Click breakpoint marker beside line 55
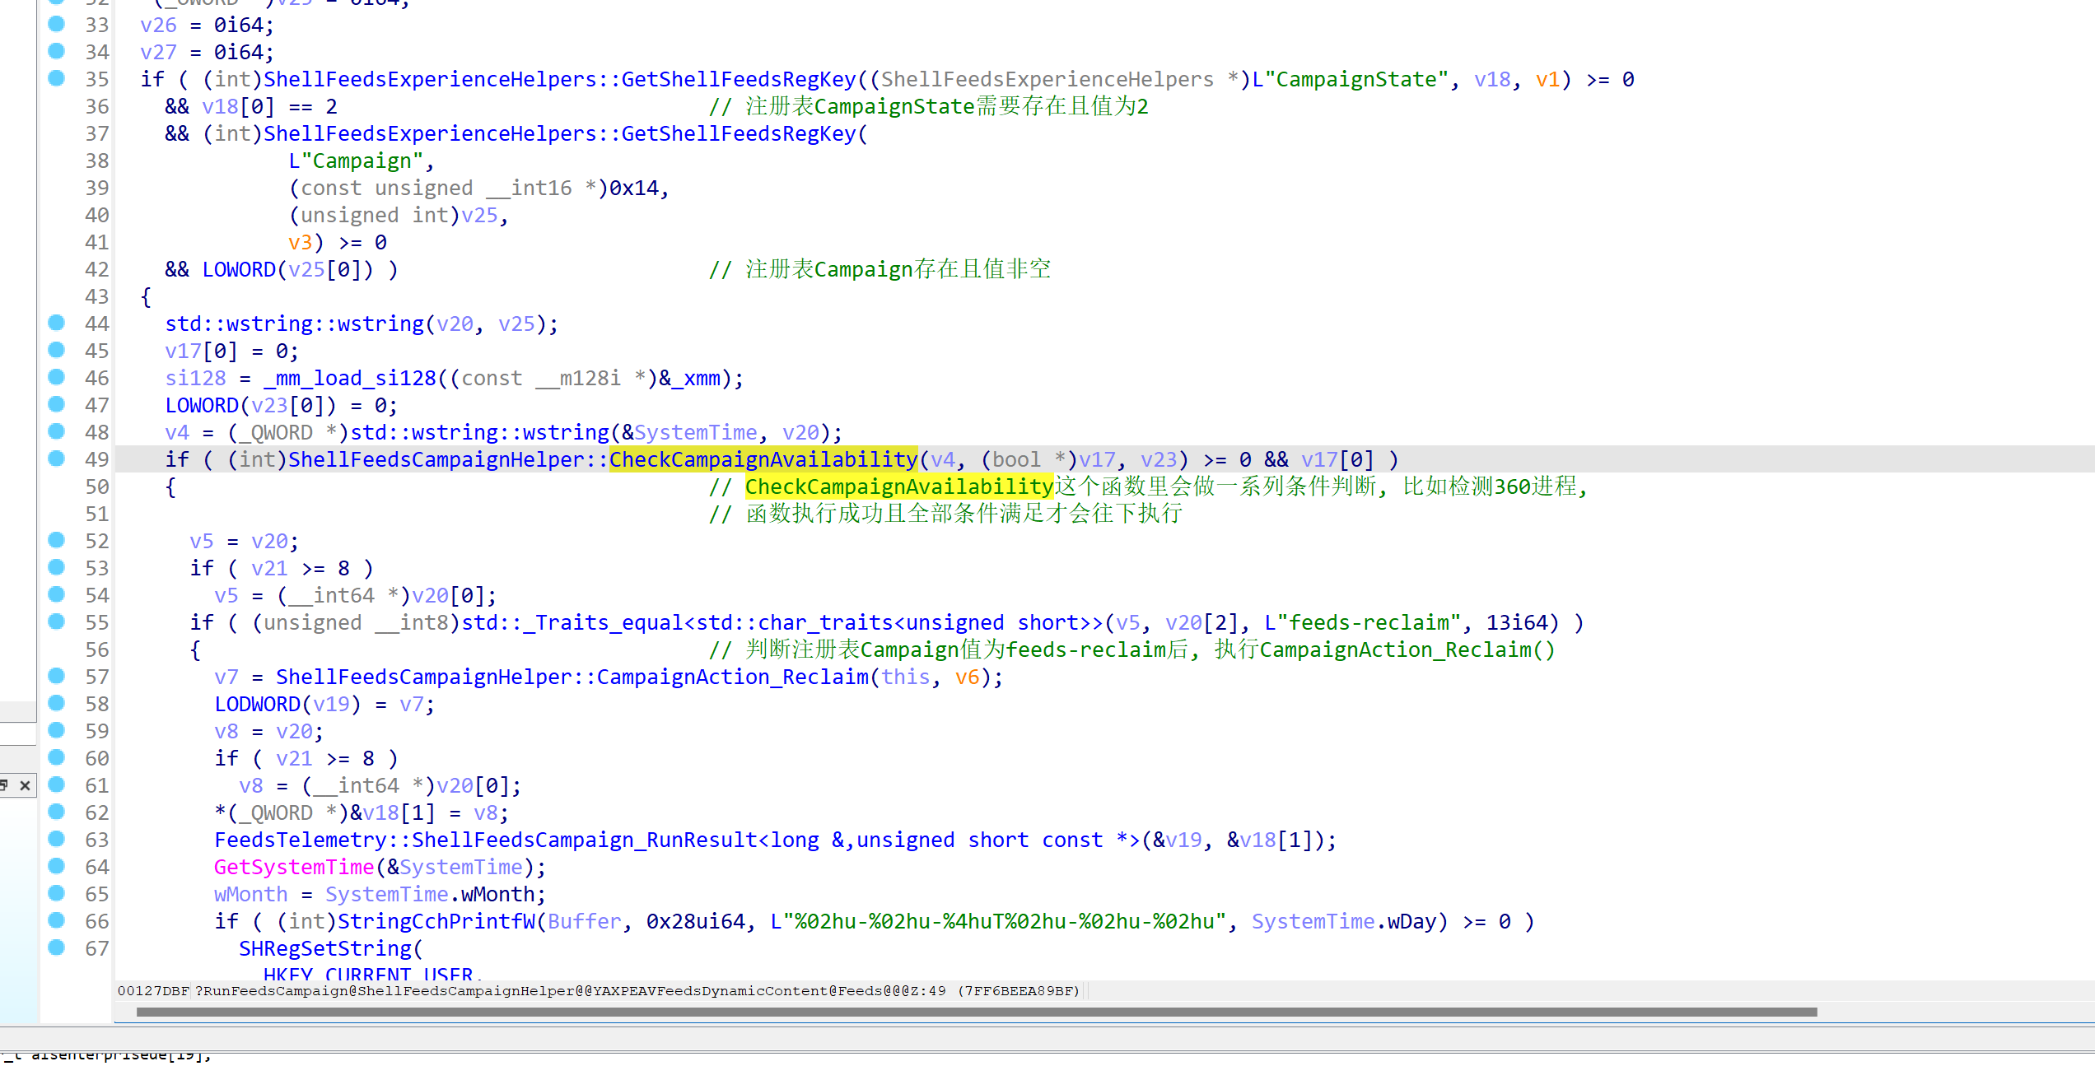 pyautogui.click(x=56, y=621)
